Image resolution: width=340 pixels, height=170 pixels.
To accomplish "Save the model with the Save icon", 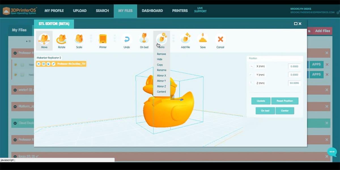I will (203, 41).
